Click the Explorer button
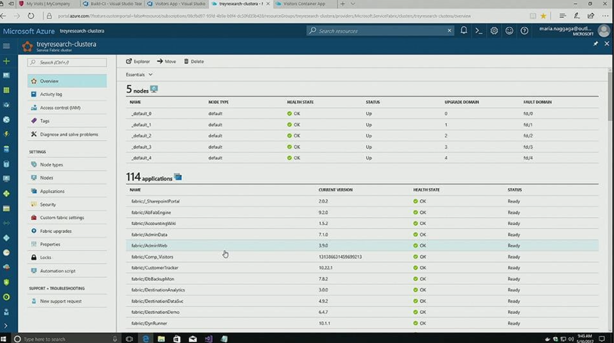Image resolution: width=614 pixels, height=343 pixels. pyautogui.click(x=138, y=61)
